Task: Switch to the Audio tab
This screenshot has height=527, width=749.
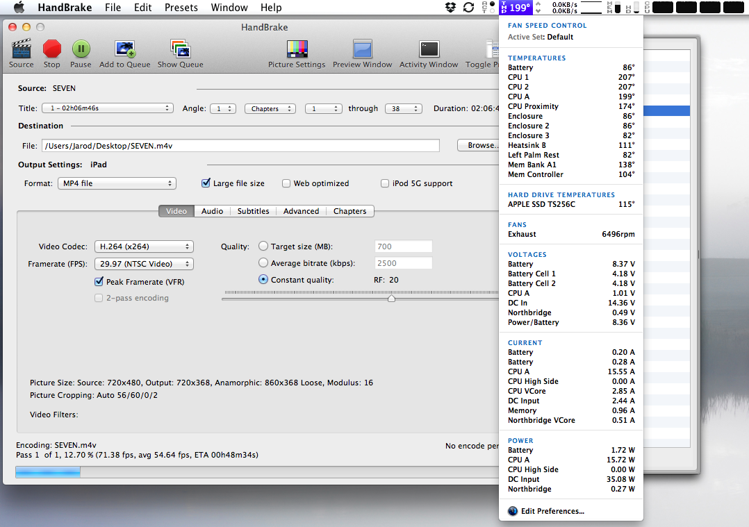Action: pos(212,211)
